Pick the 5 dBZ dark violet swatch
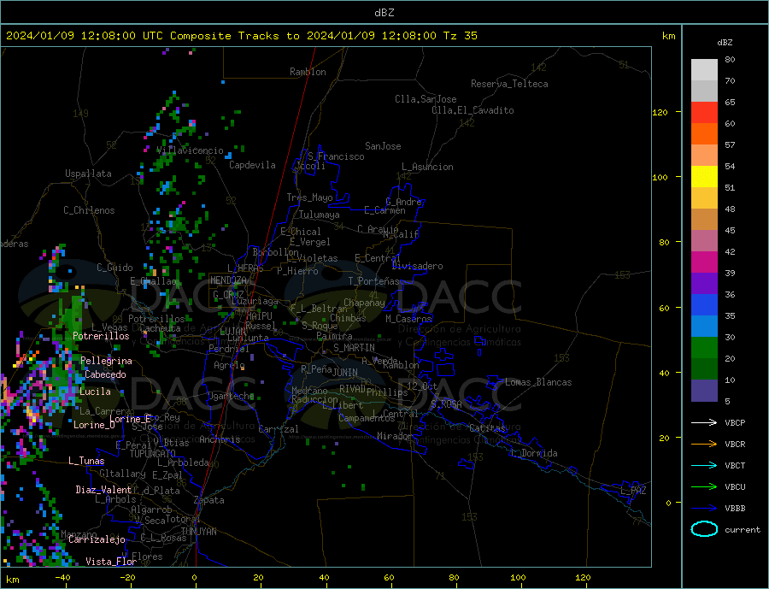This screenshot has height=589, width=769. 704,390
